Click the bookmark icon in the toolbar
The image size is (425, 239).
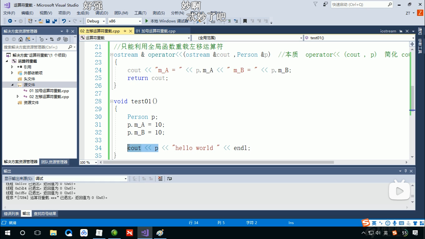pyautogui.click(x=245, y=21)
